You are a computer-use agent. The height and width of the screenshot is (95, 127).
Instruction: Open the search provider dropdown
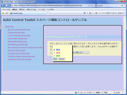coord(125,6)
